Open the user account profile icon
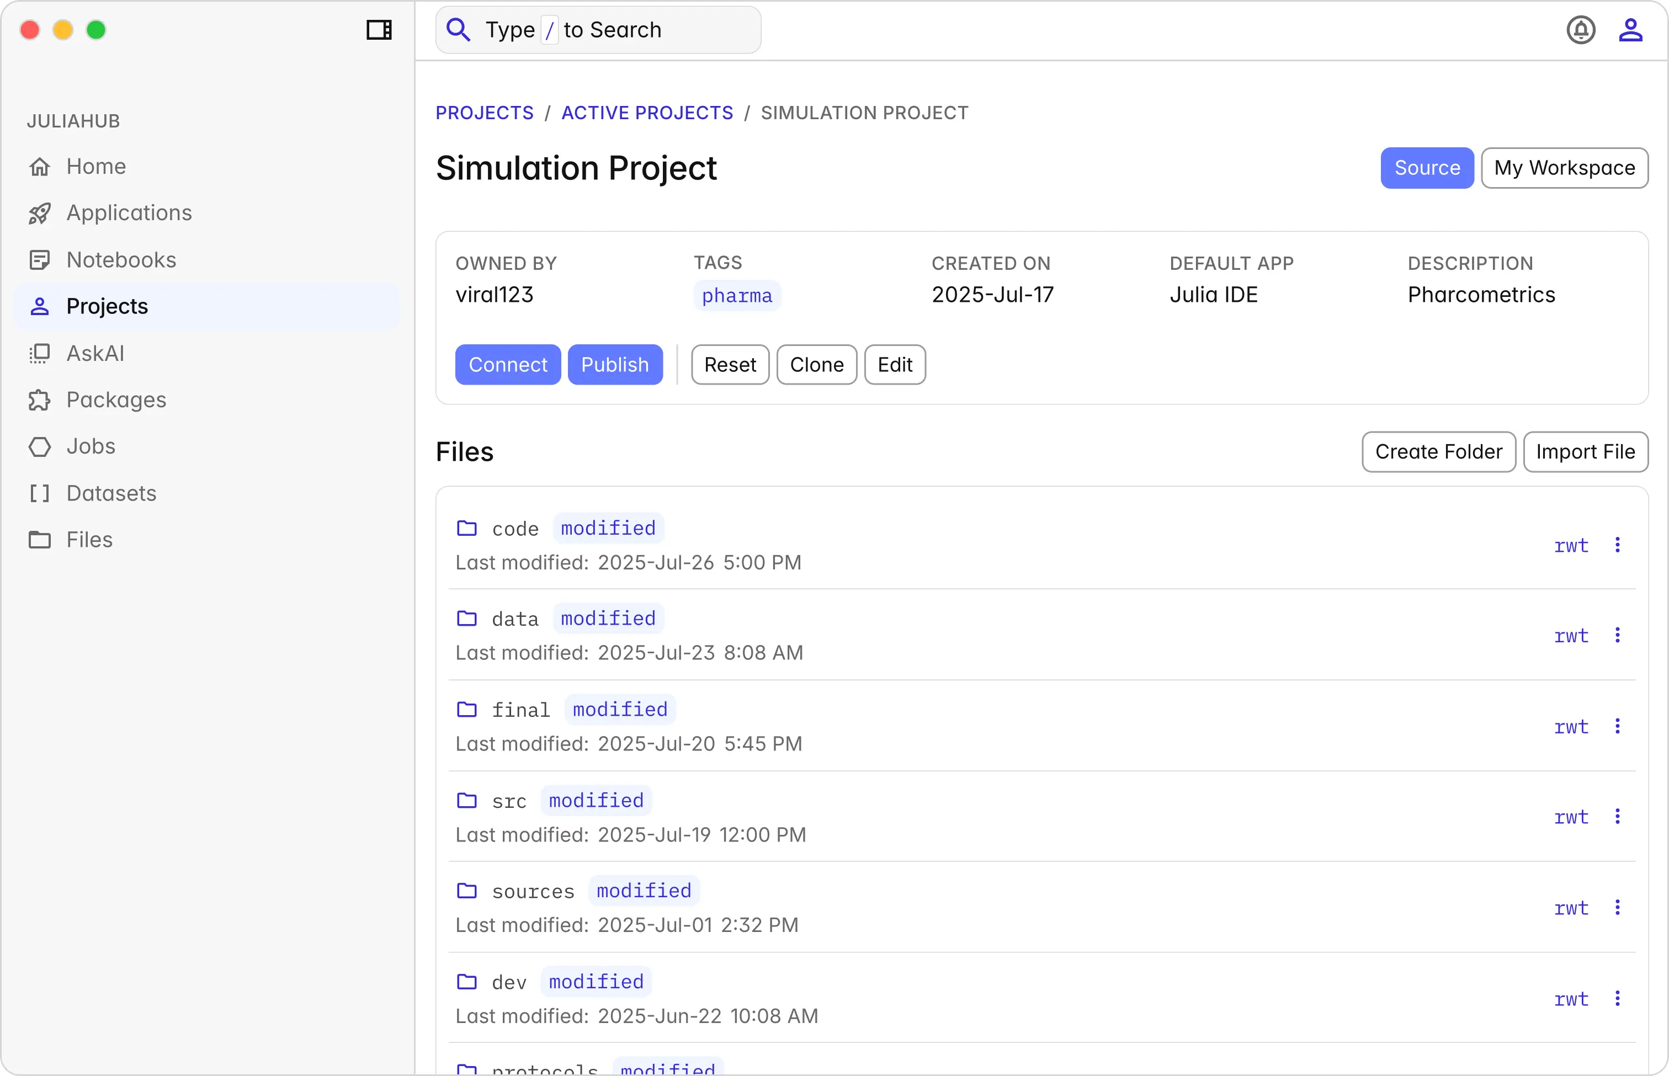This screenshot has width=1669, height=1076. [1630, 30]
